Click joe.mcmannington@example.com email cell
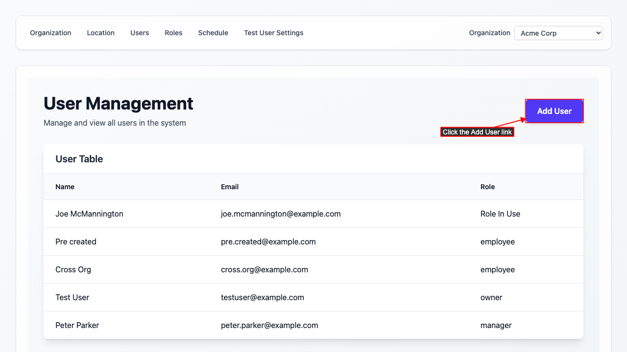 (281, 214)
